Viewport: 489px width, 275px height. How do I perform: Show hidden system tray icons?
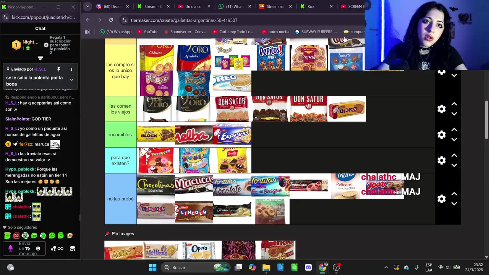(386, 267)
